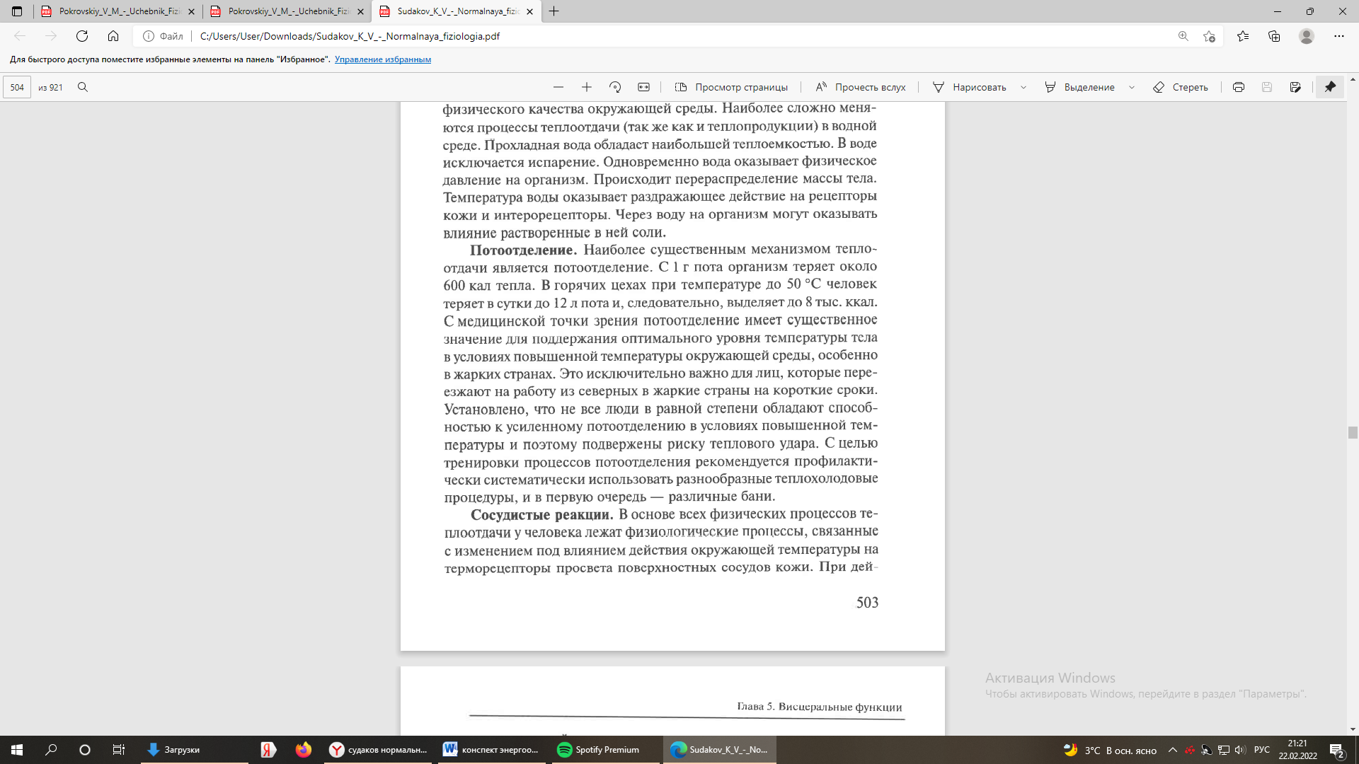Open browser settings and more menu

(x=1338, y=36)
